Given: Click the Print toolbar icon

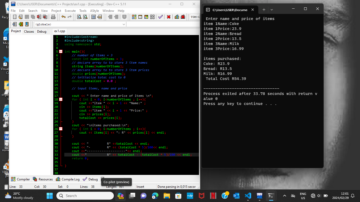Looking at the screenshot, I should 53,17.
